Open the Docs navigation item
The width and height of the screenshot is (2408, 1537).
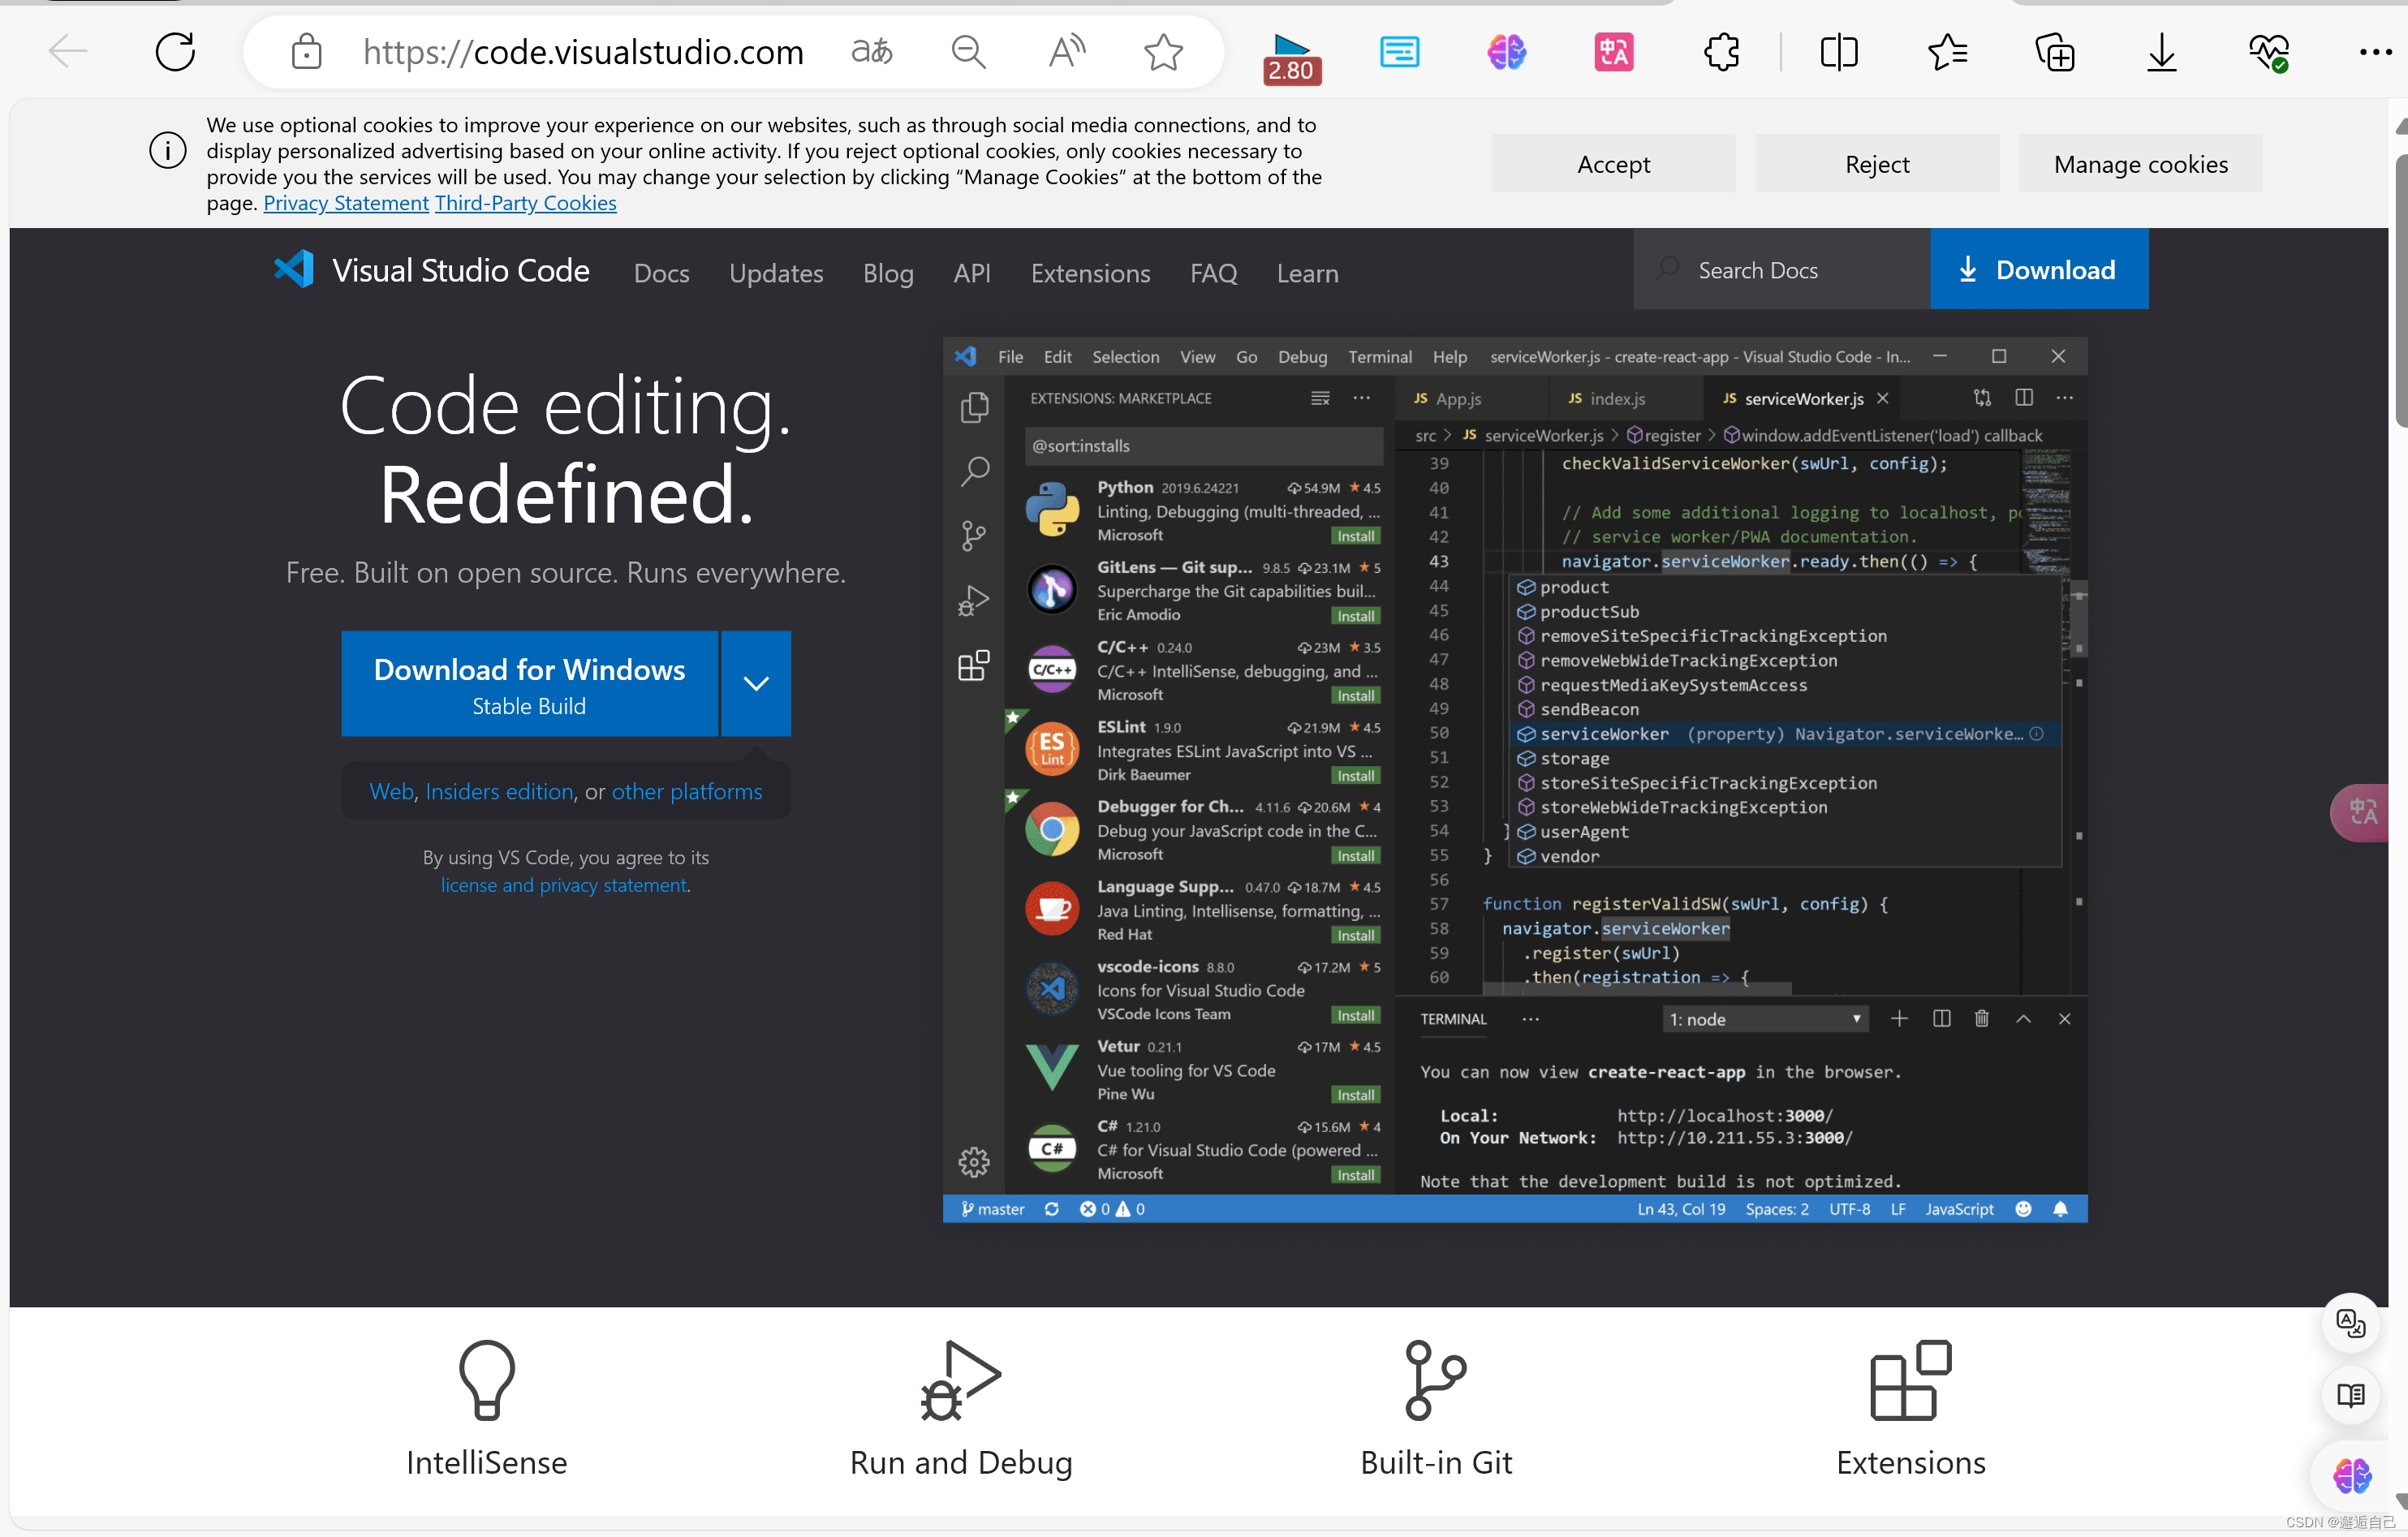pos(661,273)
